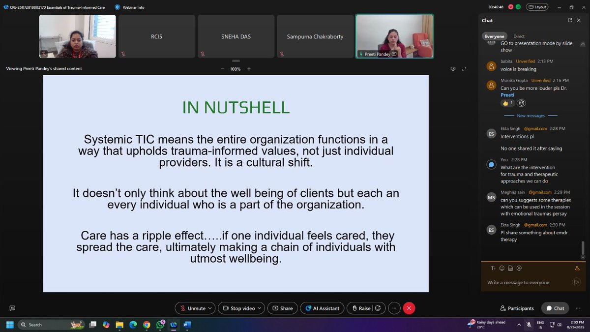Expand the video options arrow beside Stop video
Image resolution: width=590 pixels, height=332 pixels.
click(x=260, y=308)
